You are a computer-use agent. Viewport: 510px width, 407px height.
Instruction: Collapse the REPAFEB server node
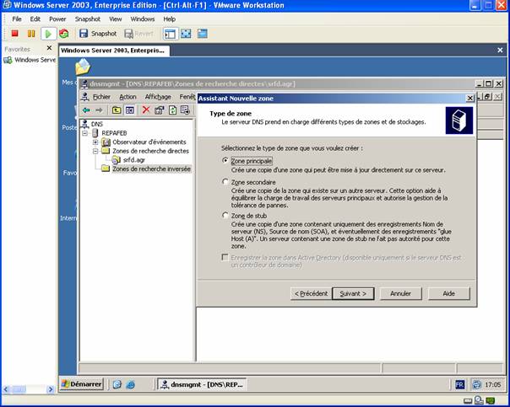point(85,133)
